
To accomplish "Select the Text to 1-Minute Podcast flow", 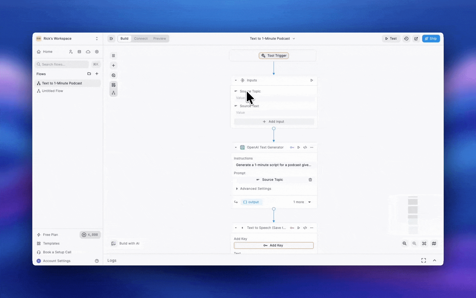I will pyautogui.click(x=67, y=83).
